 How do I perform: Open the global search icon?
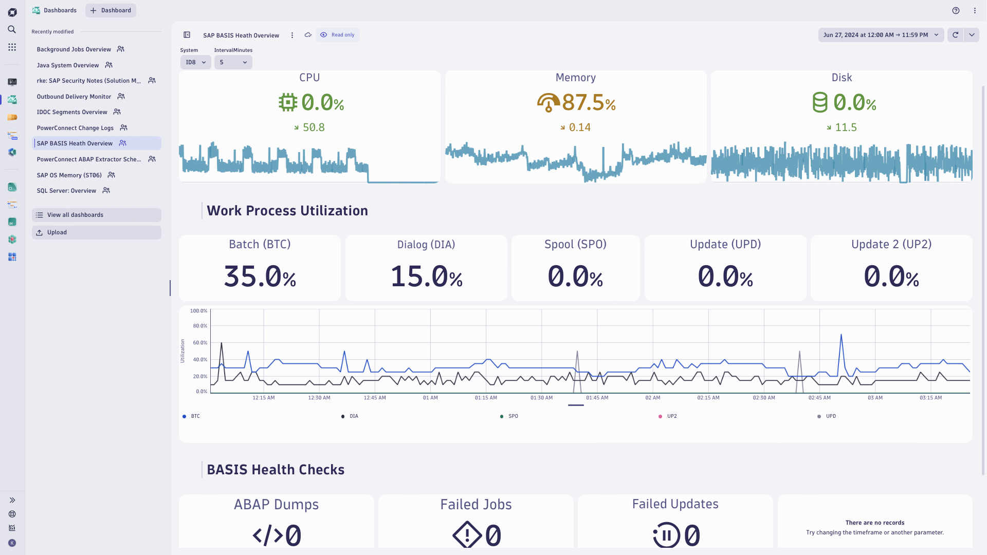coord(12,29)
